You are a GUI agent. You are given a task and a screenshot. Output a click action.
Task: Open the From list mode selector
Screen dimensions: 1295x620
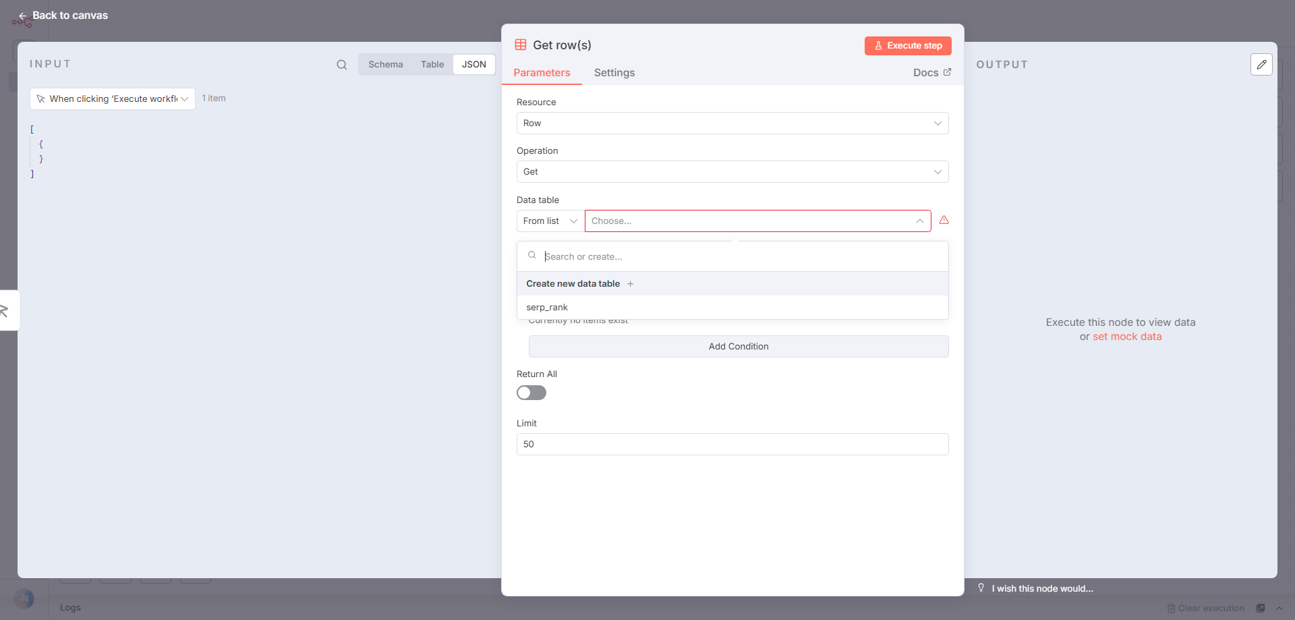[550, 221]
